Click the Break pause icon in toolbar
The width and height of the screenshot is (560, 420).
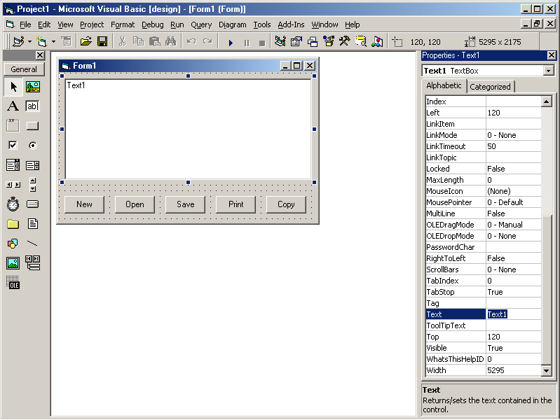click(247, 43)
